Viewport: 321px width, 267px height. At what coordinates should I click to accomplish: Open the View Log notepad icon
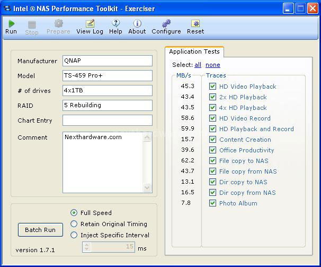coord(90,23)
